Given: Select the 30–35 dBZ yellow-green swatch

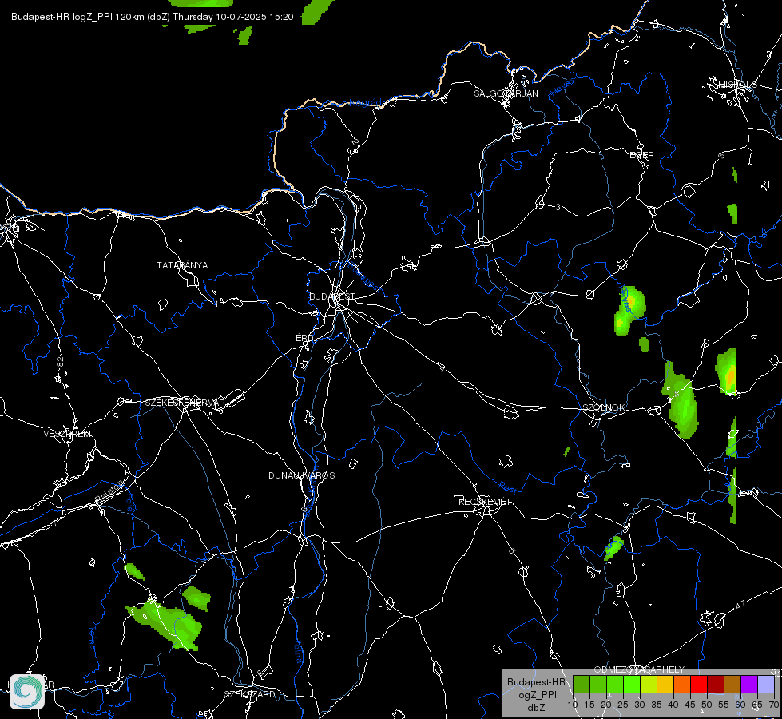Looking at the screenshot, I should 649,684.
